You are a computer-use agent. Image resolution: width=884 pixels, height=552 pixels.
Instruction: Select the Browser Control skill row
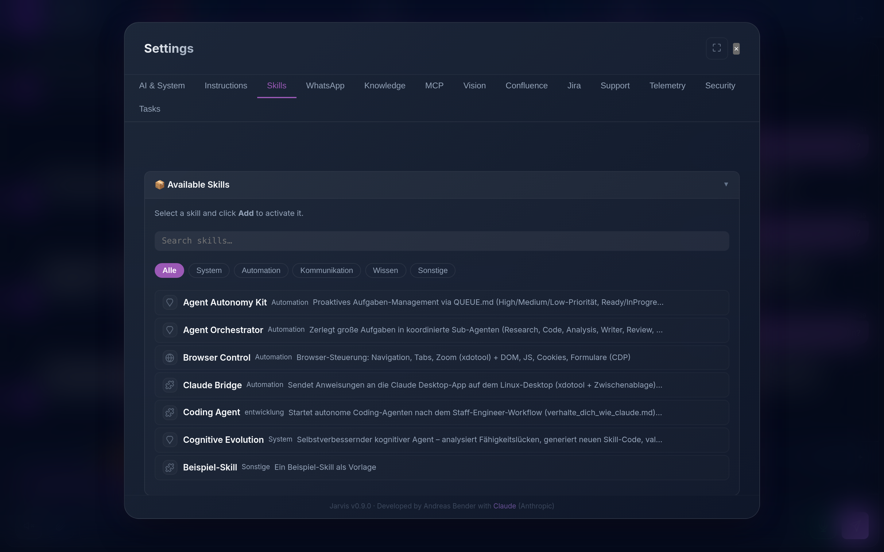point(442,358)
